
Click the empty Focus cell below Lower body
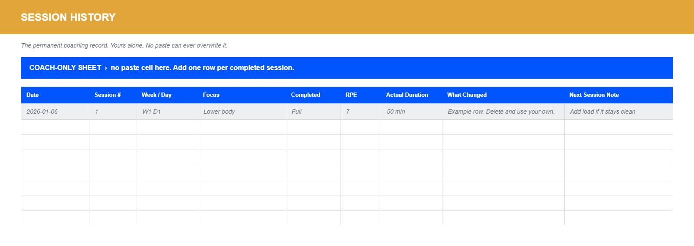242,128
